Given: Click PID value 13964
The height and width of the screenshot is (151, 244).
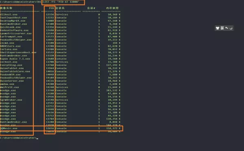Looking at the screenshot, I should point(50,68).
